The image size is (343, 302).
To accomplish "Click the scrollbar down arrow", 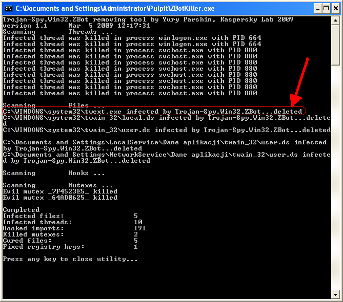I will point(335,294).
